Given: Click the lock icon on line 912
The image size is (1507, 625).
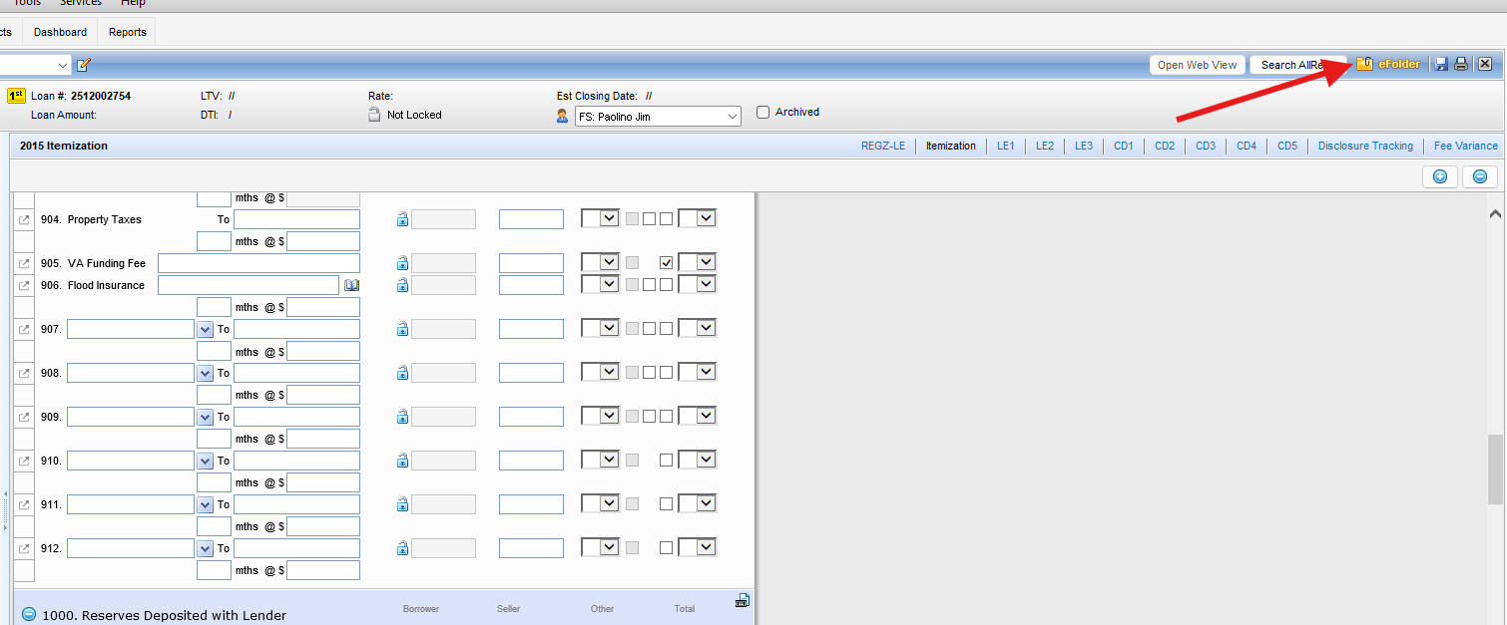Looking at the screenshot, I should click(x=402, y=548).
